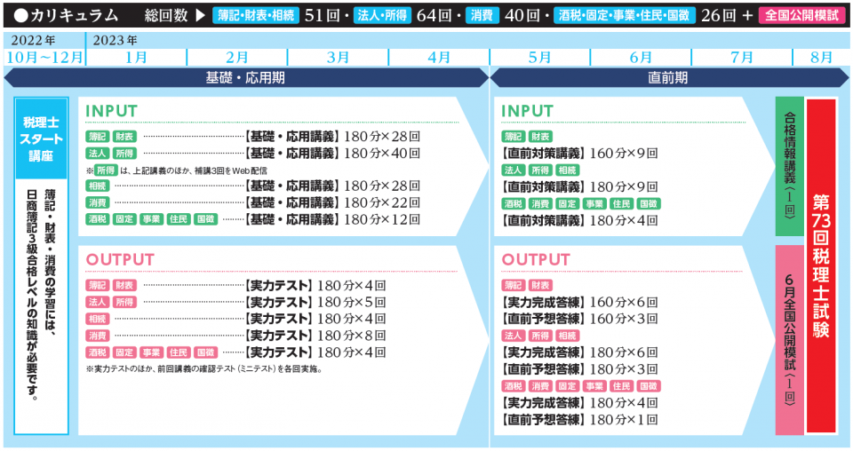Image resolution: width=853 pixels, height=451 pixels.
Task: Click the pink 全国公開模試 badge in the header
Action: 801,16
